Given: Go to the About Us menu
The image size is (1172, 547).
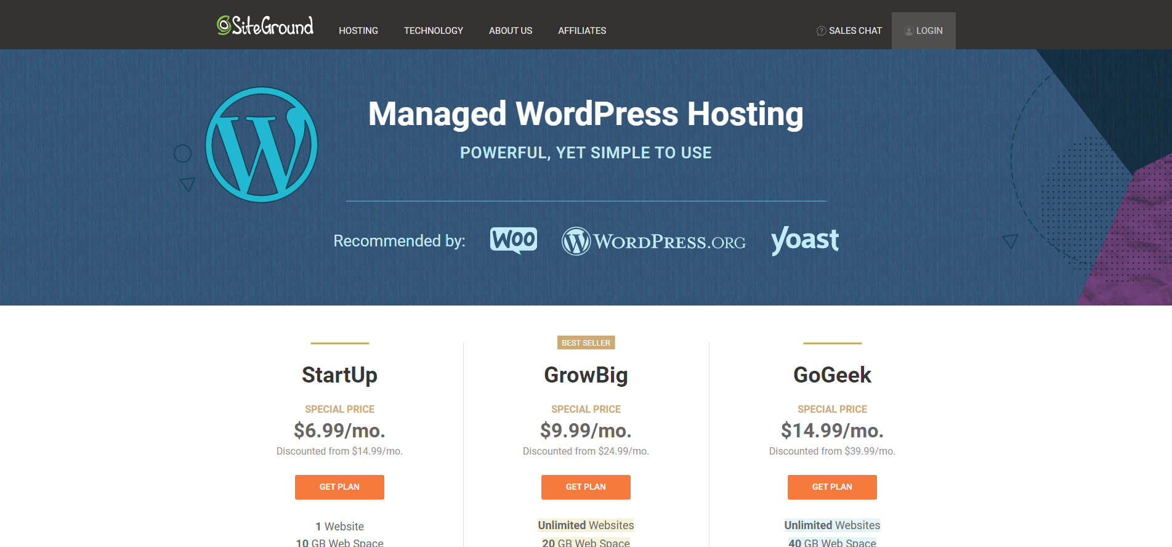Looking at the screenshot, I should tap(511, 31).
